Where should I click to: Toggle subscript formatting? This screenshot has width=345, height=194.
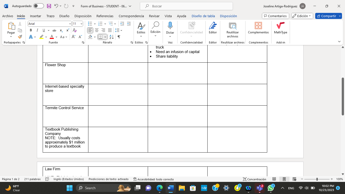(x=61, y=30)
